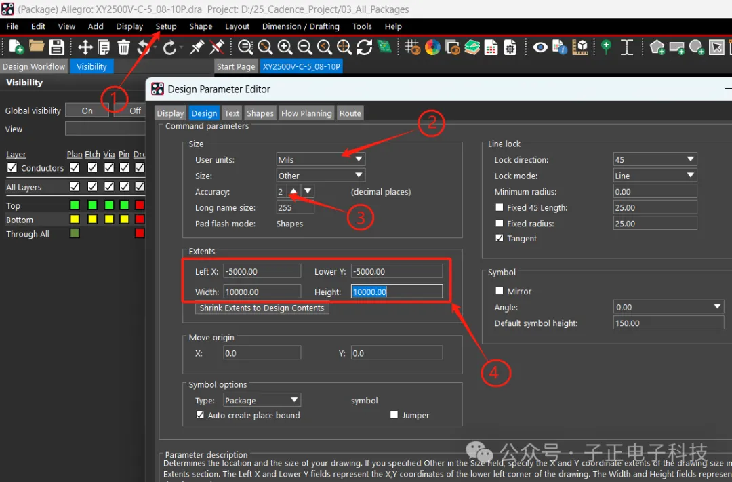Image resolution: width=732 pixels, height=482 pixels.
Task: Click the Redo arrow icon
Action: pos(170,47)
